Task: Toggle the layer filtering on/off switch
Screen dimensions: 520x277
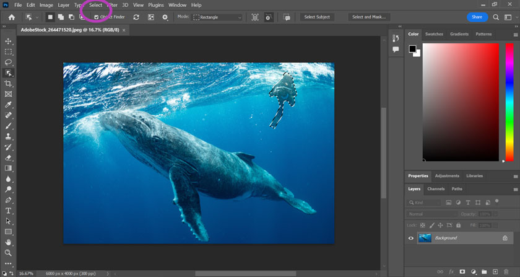Action: pos(496,201)
